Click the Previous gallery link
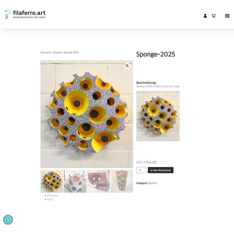The width and height of the screenshot is (234, 235). click(52, 195)
